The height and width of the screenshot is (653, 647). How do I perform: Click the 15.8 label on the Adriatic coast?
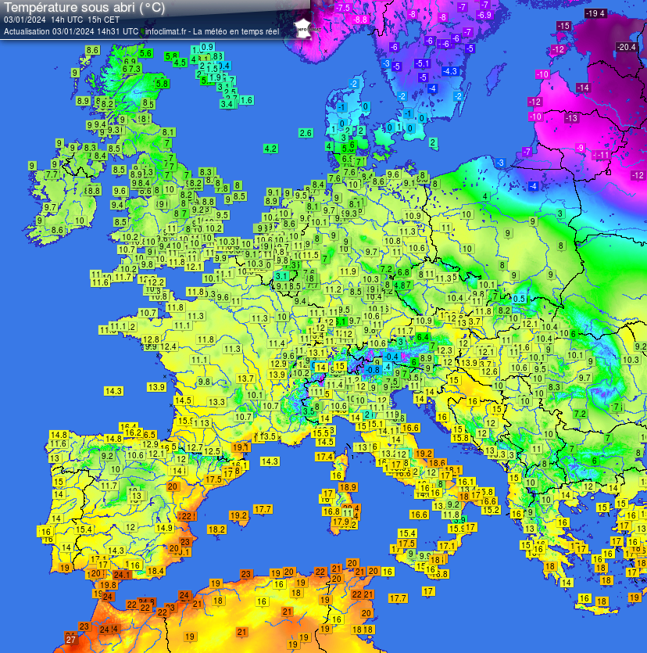[x=460, y=438]
